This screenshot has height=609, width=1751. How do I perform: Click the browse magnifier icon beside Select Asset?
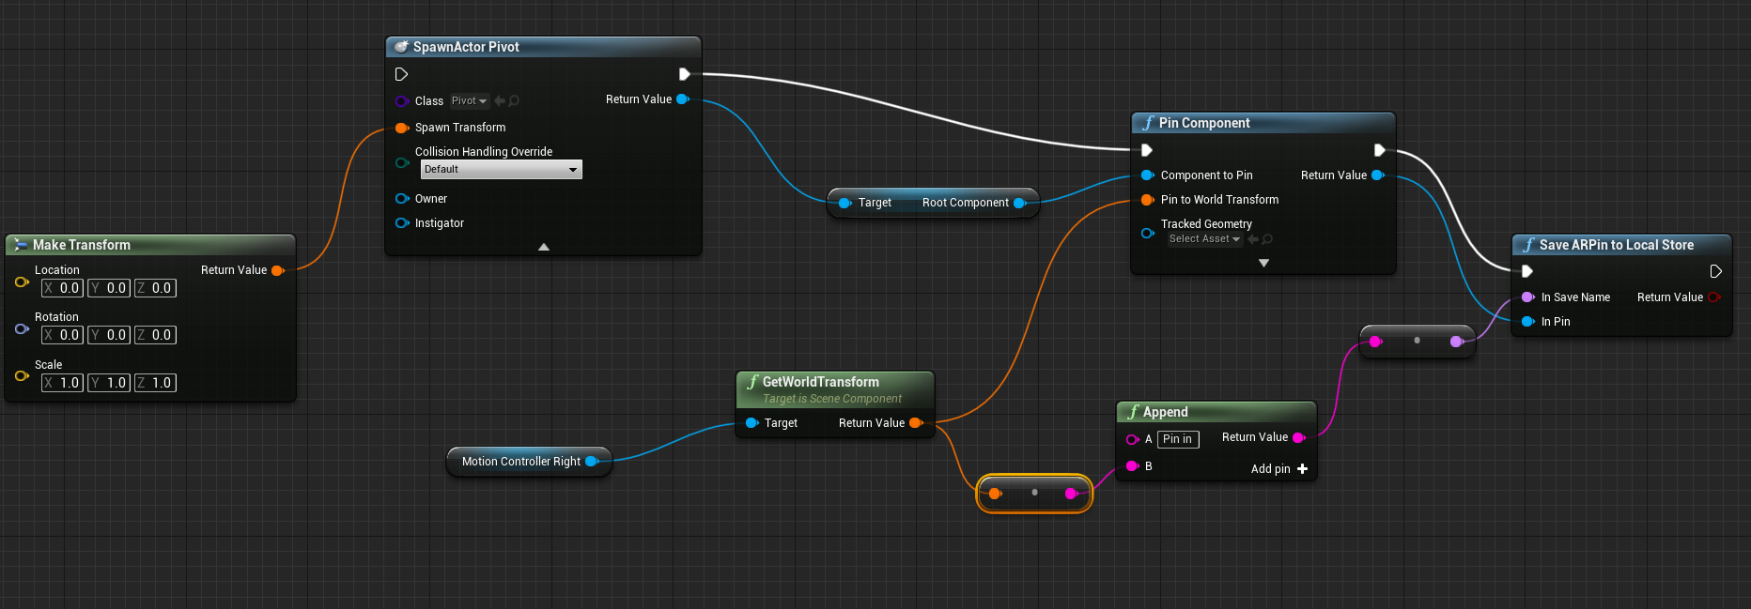point(1267,239)
